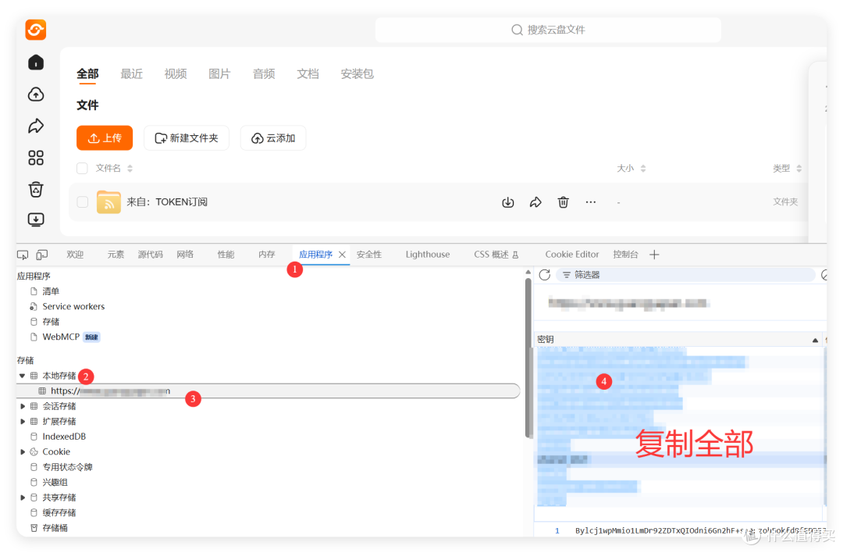This screenshot has height=553, width=843.
Task: Switch to the 音频 file tab
Action: click(264, 73)
